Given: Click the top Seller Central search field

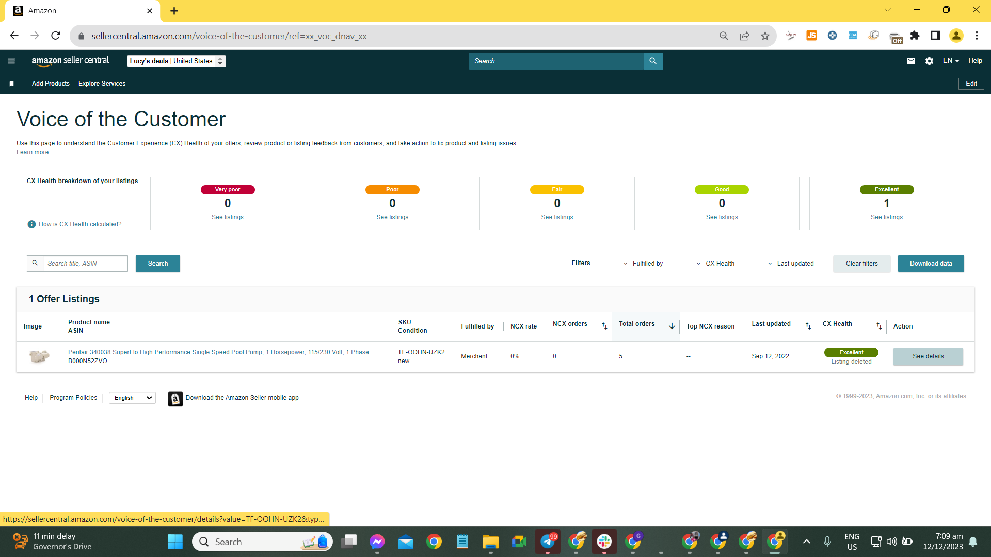Looking at the screenshot, I should click(556, 61).
